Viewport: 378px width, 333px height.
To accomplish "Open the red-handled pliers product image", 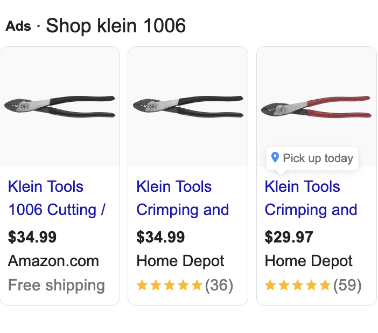I will 316,106.
